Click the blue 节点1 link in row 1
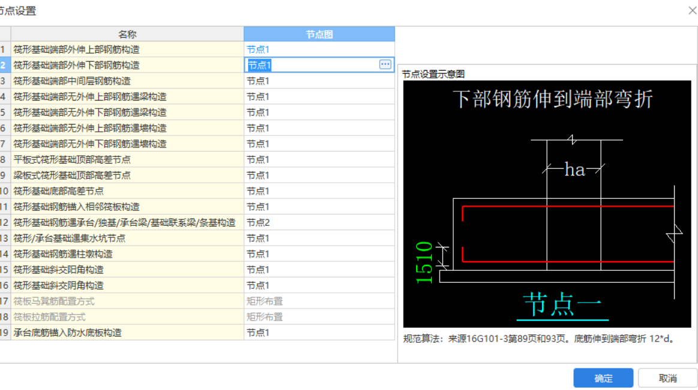Viewport: 698px width, 390px height. click(258, 49)
